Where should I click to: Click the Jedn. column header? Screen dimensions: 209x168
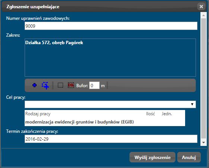pyautogui.click(x=167, y=114)
